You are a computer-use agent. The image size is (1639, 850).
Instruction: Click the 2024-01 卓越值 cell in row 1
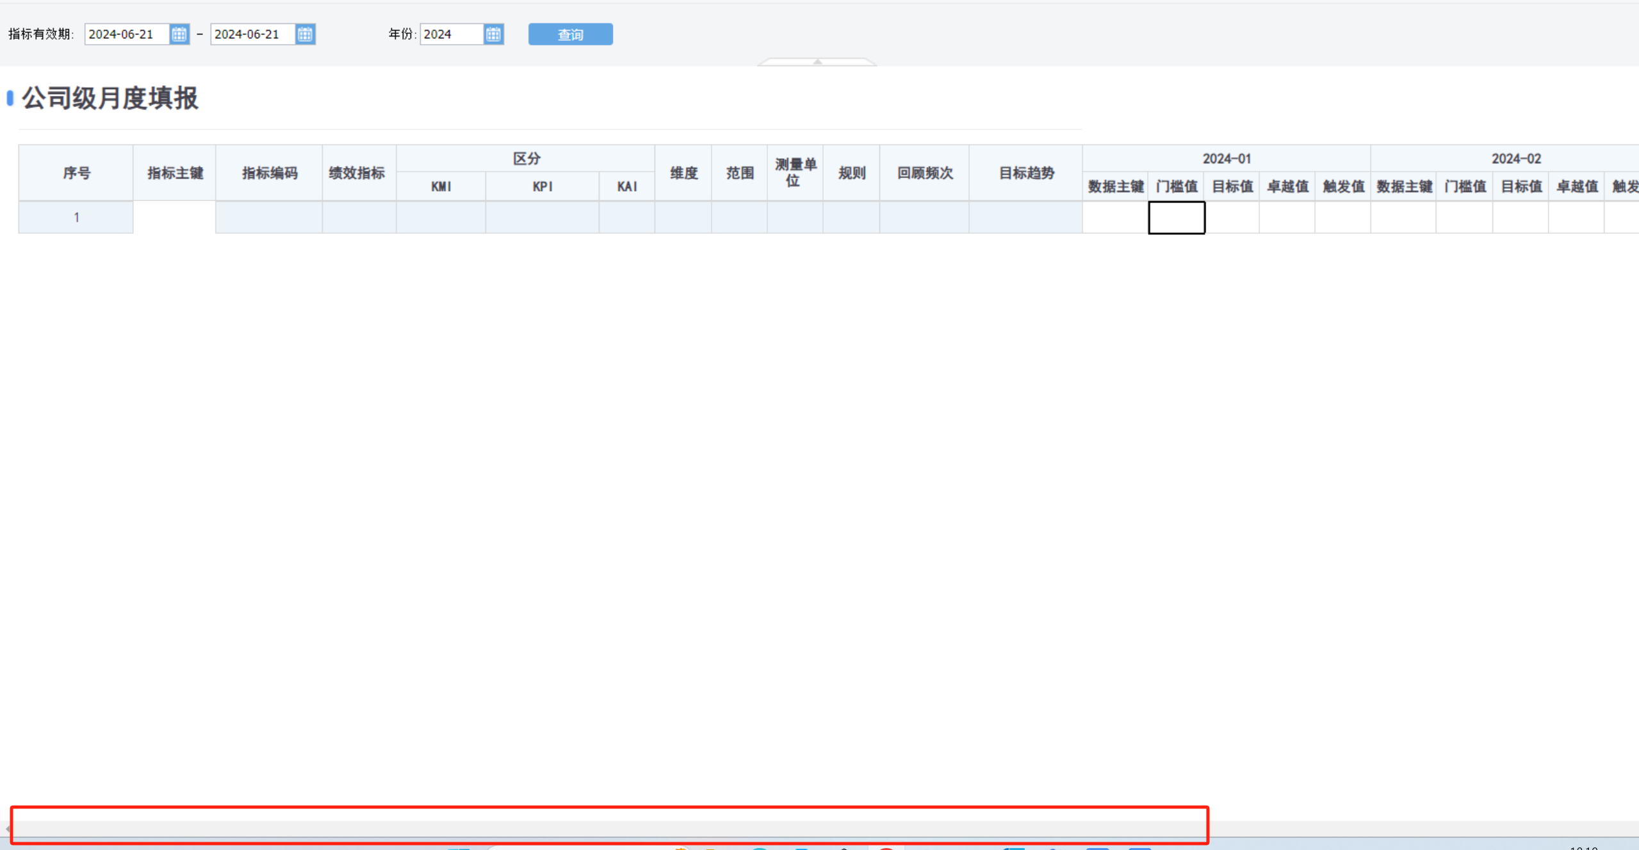click(x=1287, y=217)
